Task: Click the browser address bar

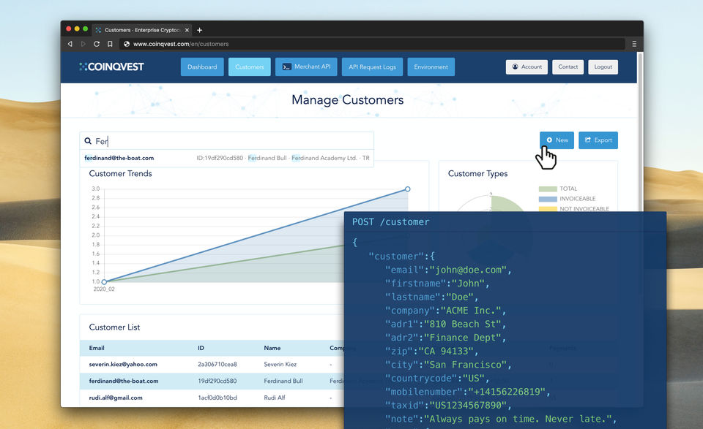Action: (x=372, y=44)
